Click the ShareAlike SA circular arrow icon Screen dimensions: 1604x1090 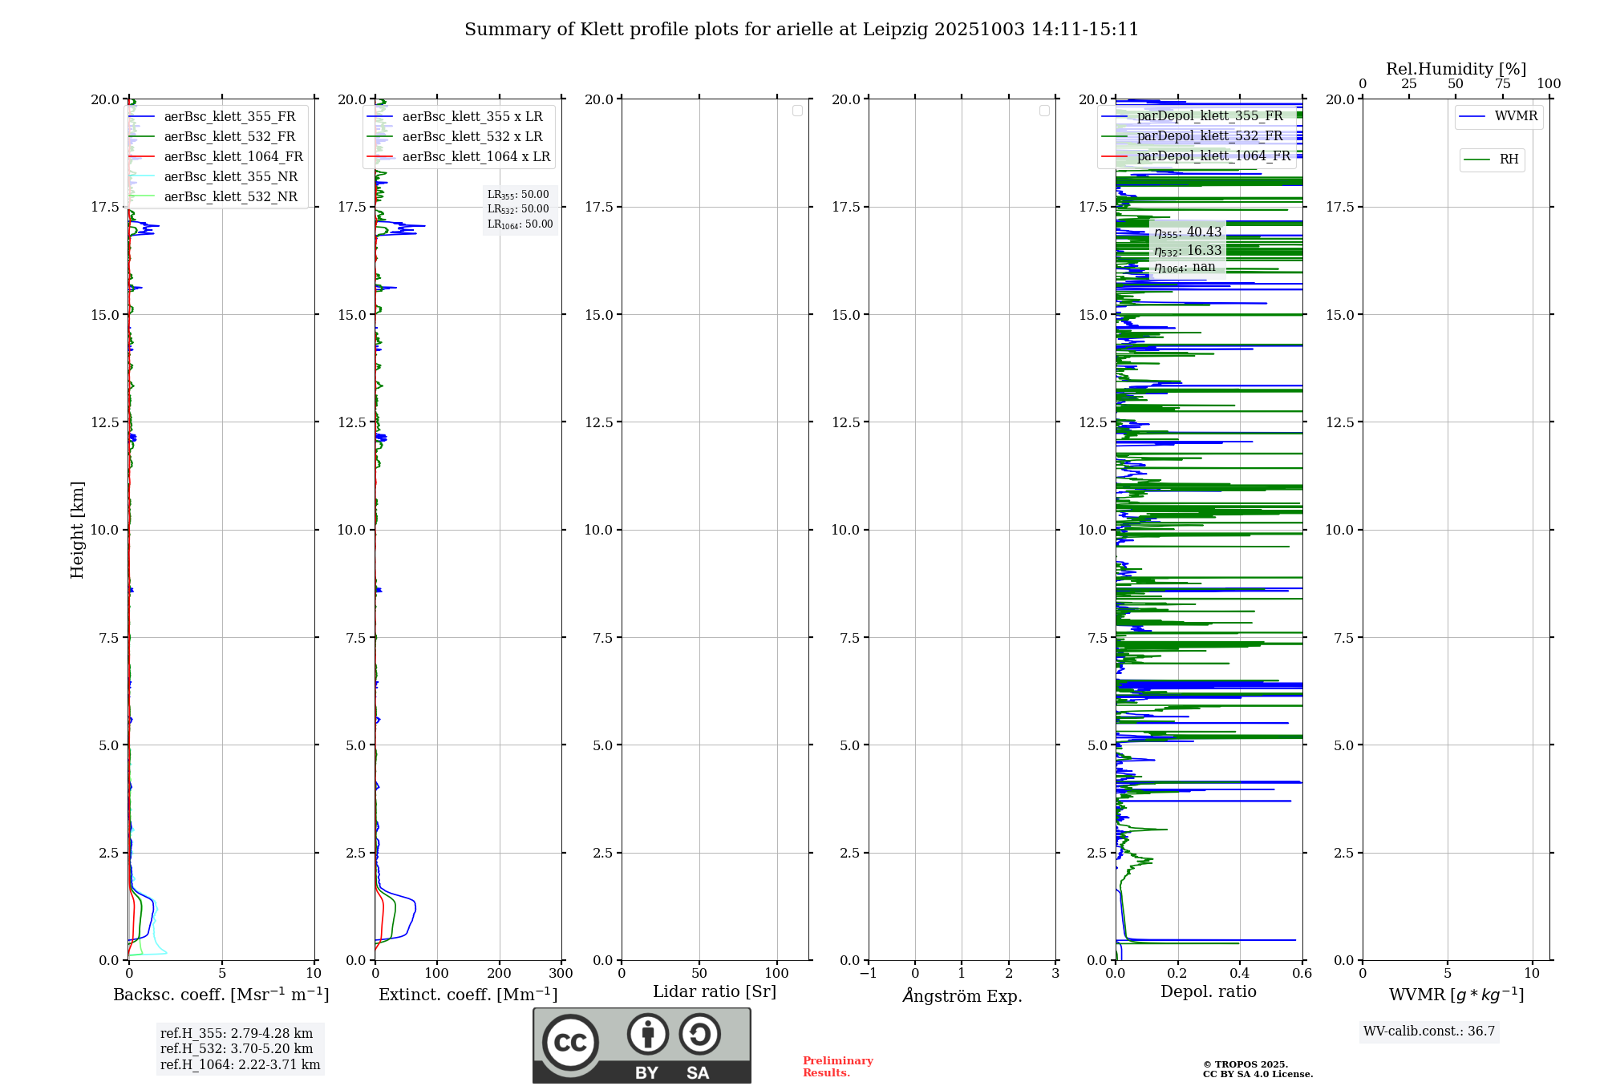tap(699, 1034)
